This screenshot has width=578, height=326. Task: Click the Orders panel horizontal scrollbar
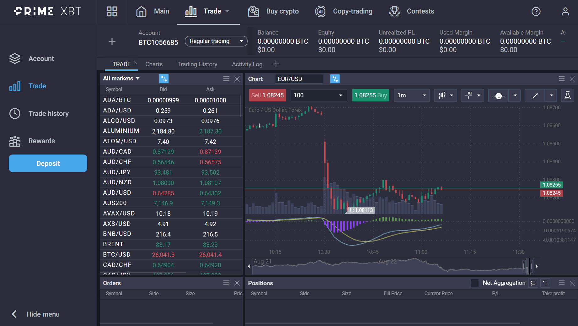[x=156, y=323]
